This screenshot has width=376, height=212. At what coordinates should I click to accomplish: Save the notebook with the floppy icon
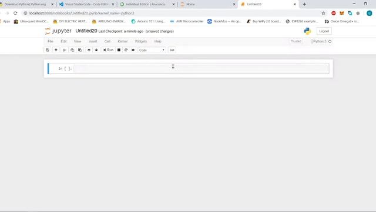(x=48, y=50)
